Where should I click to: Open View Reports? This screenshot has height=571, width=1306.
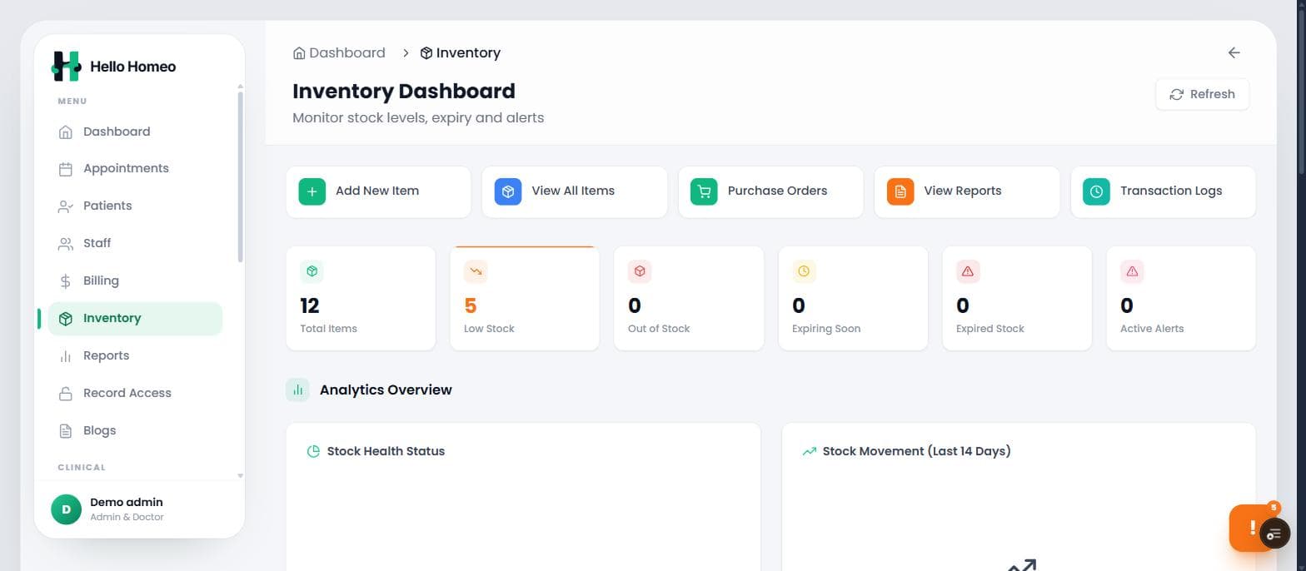click(967, 191)
